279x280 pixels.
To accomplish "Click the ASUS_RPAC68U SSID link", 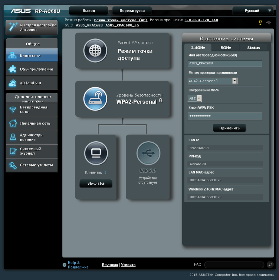I will pyautogui.click(x=89, y=25).
